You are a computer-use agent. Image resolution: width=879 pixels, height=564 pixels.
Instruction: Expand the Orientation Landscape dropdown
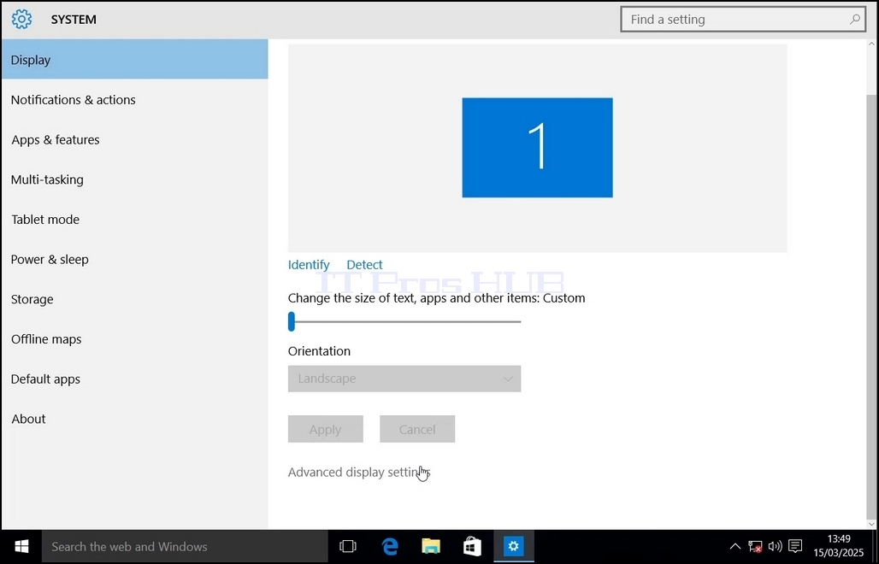(x=404, y=379)
